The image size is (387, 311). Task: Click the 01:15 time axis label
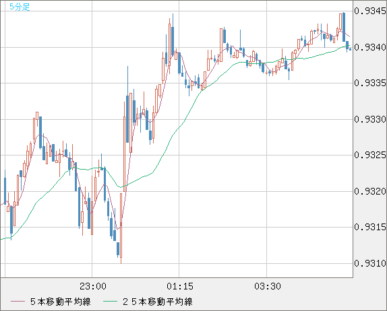(x=180, y=286)
